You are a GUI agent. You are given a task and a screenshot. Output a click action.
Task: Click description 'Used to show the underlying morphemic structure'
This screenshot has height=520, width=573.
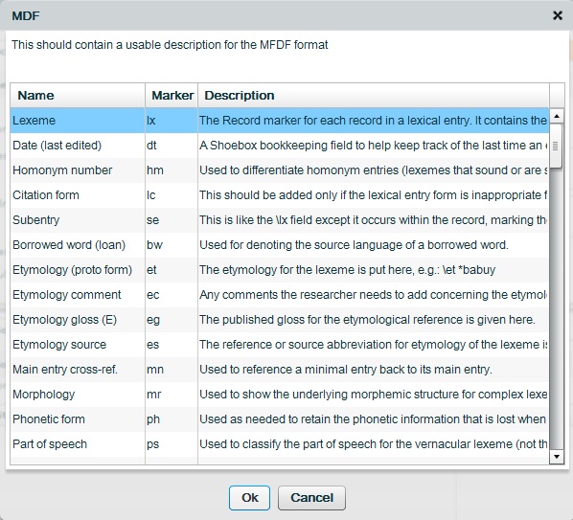[x=374, y=394]
